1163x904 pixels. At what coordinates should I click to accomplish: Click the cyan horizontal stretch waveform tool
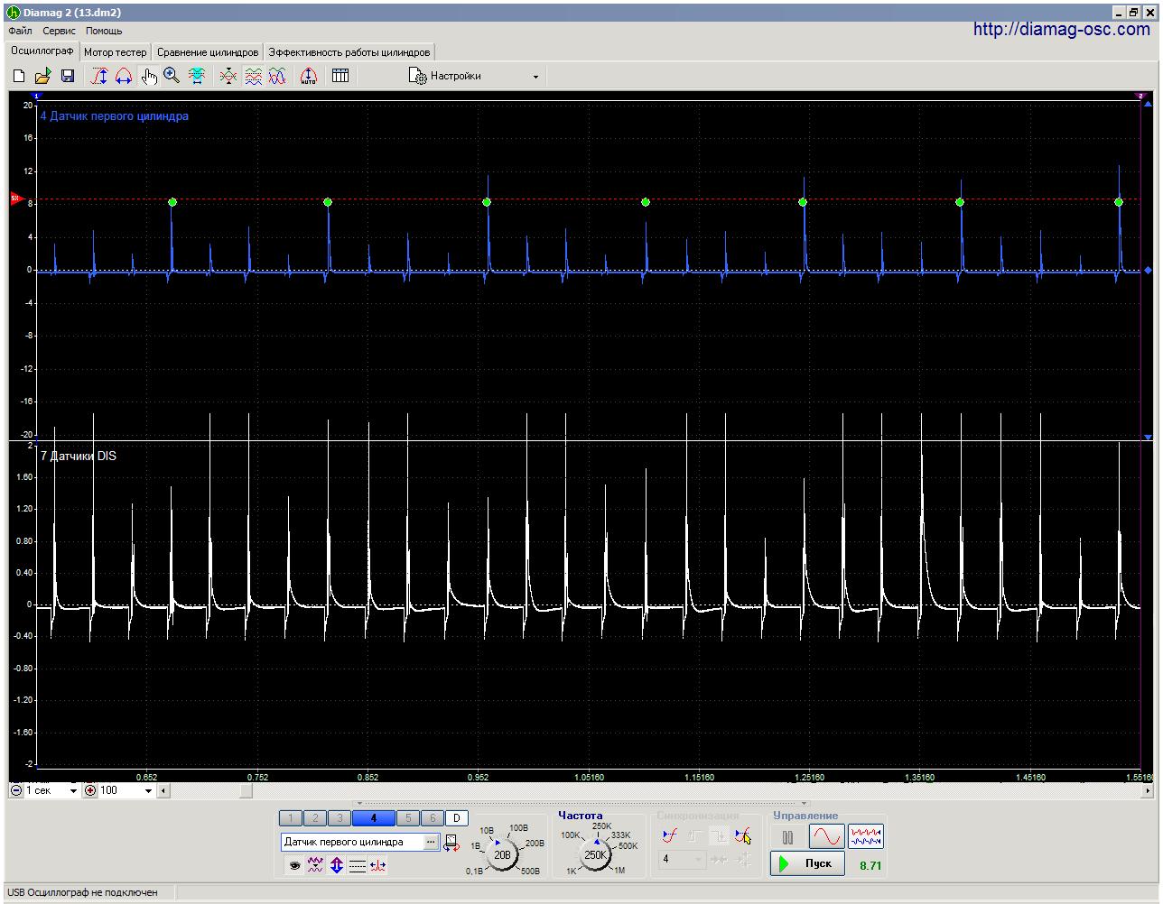coord(197,77)
